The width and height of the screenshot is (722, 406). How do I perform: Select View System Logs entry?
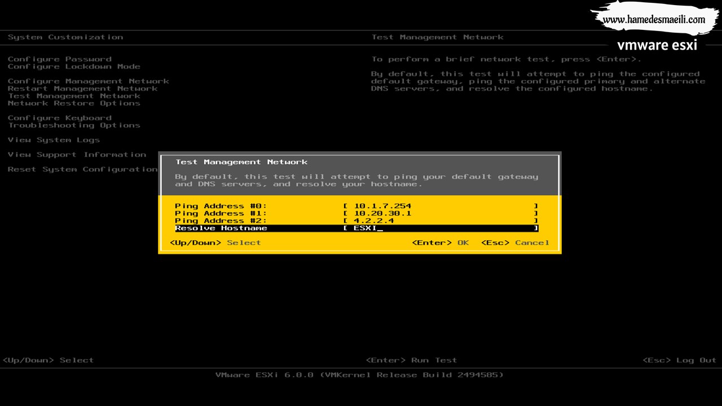click(54, 139)
